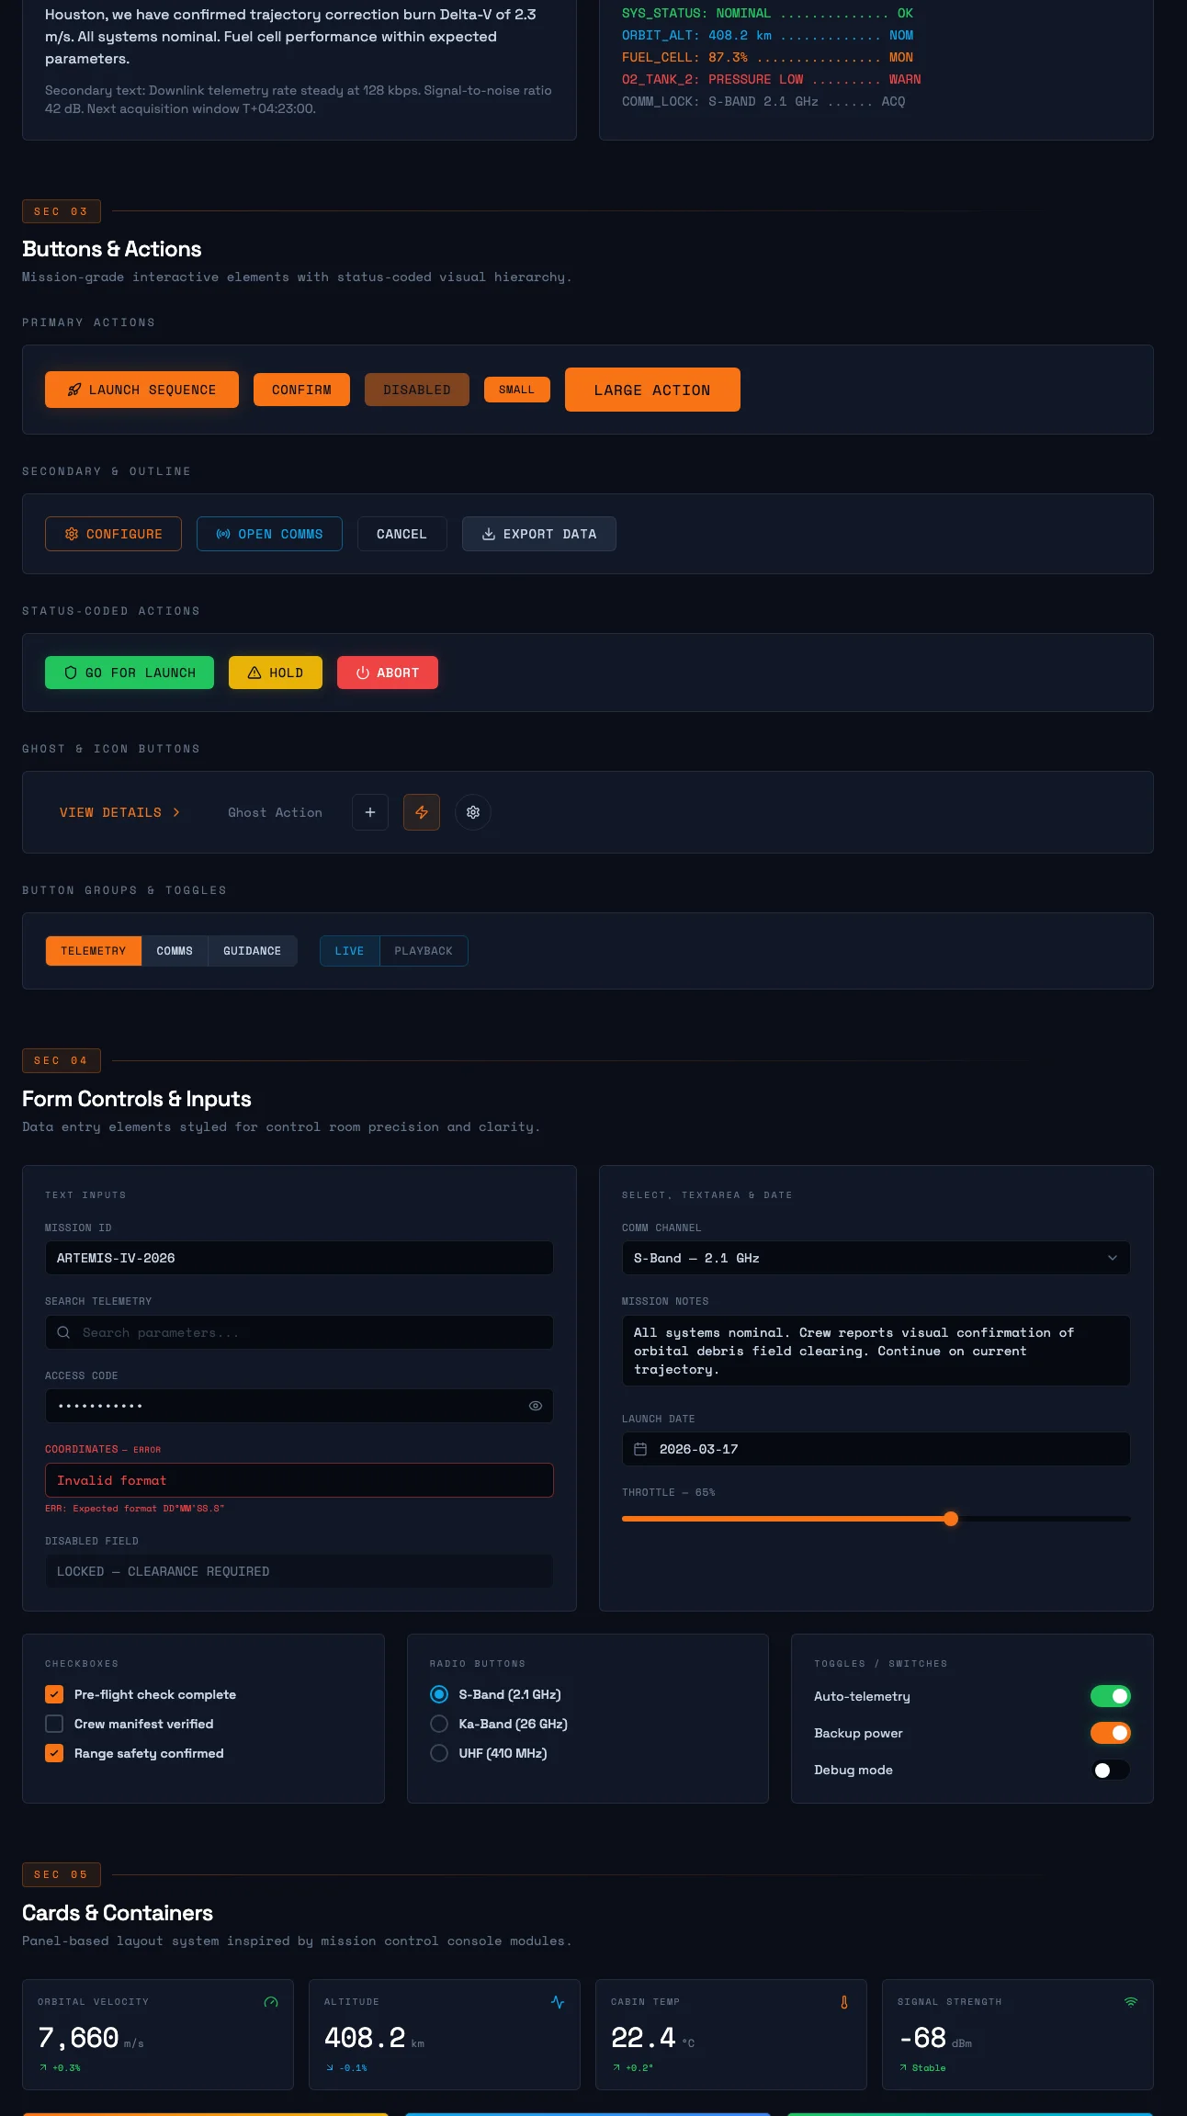Click the warning triangle icon in Hold button
The height and width of the screenshot is (2116, 1187).
coord(254,673)
